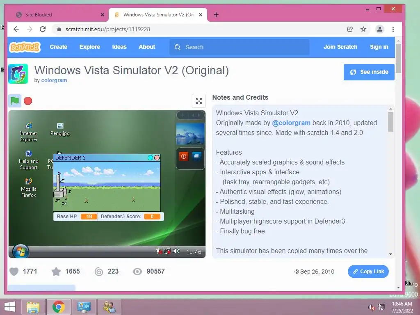Click the page vertical scrollbar thumb
This screenshot has height=315, width=420.
398,58
